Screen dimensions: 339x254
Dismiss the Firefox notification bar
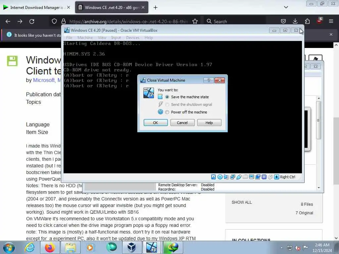331,34
